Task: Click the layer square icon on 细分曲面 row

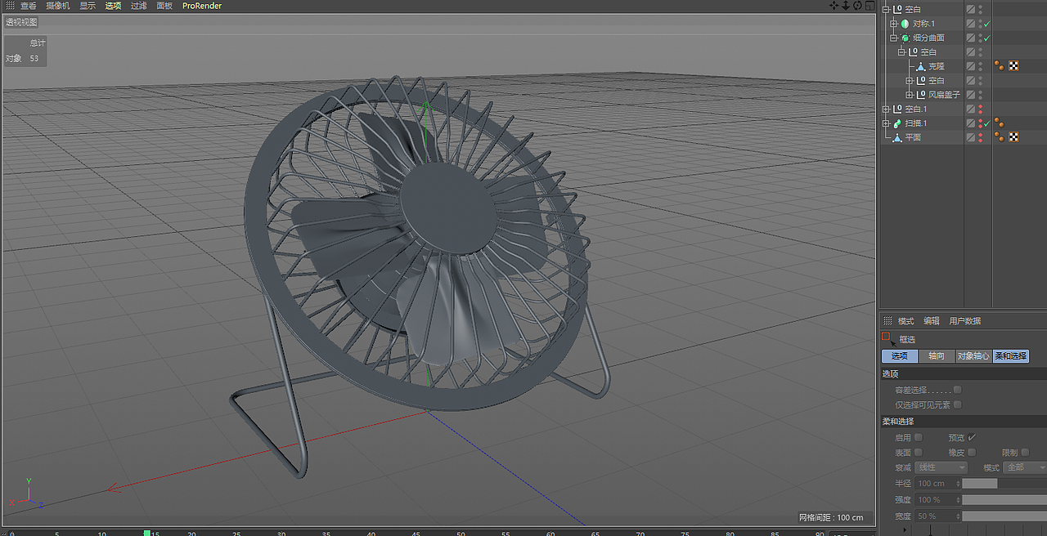Action: click(970, 38)
